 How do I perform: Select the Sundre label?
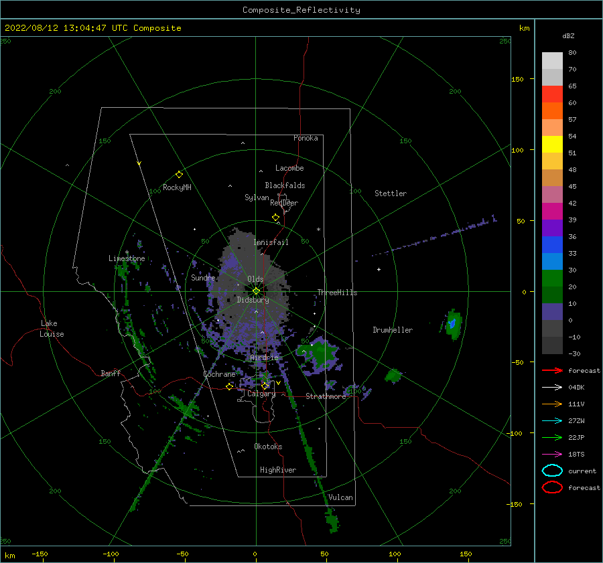tap(203, 277)
